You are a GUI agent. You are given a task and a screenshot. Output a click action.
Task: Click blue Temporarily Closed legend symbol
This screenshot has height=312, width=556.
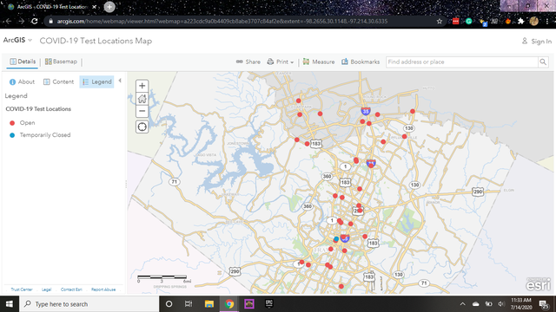coord(12,135)
